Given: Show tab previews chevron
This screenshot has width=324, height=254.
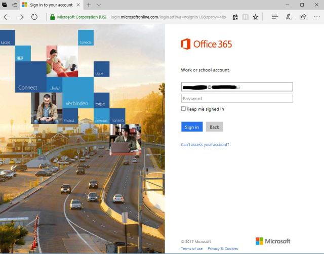Looking at the screenshot, I should click(x=99, y=5).
